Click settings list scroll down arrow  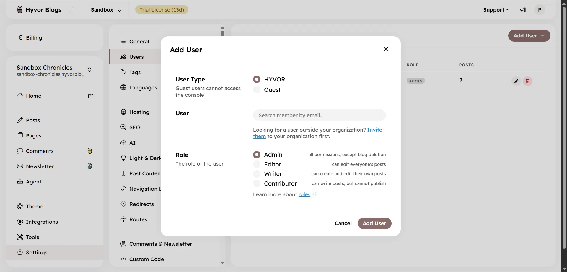(x=222, y=263)
